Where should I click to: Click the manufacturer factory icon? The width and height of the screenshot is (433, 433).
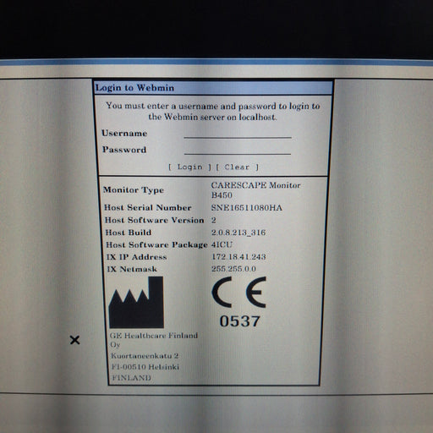pyautogui.click(x=136, y=302)
